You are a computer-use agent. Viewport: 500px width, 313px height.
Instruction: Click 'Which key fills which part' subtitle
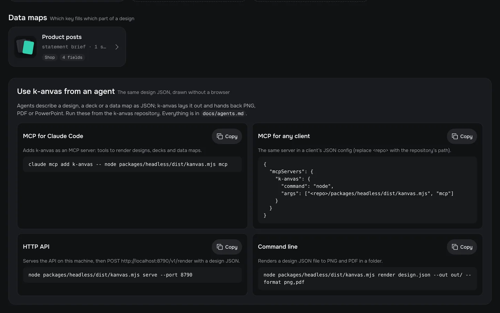click(x=92, y=18)
